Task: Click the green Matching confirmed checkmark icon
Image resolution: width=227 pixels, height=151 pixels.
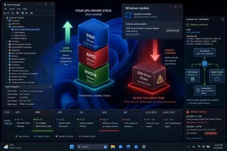Action: pyautogui.click(x=188, y=25)
